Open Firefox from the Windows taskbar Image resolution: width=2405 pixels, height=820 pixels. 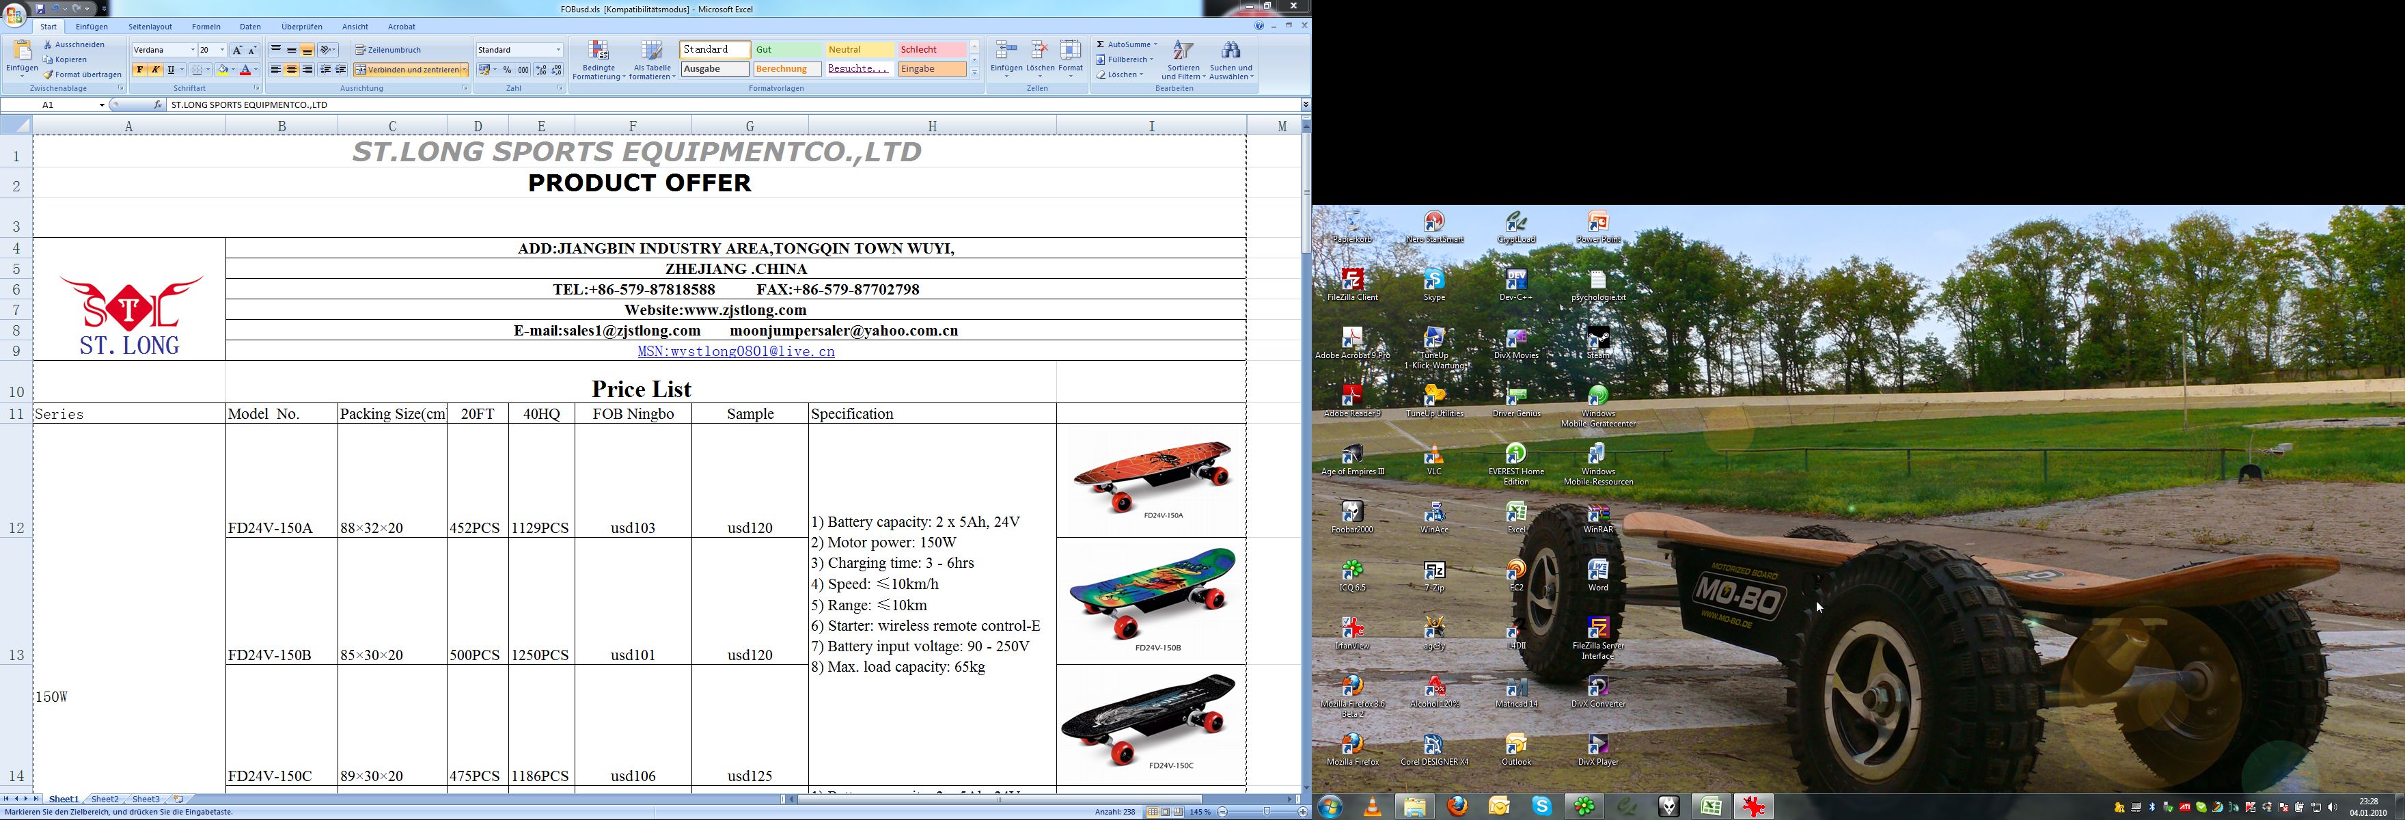[1457, 807]
